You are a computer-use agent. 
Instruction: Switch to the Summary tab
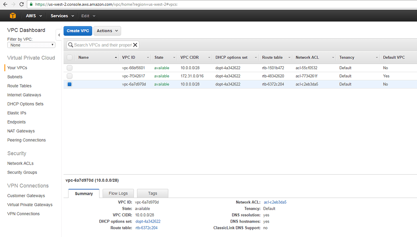click(84, 194)
